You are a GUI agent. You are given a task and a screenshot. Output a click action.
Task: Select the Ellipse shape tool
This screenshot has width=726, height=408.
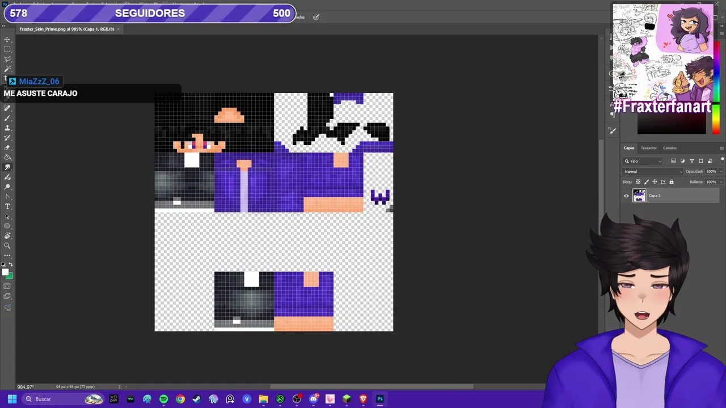(7, 226)
